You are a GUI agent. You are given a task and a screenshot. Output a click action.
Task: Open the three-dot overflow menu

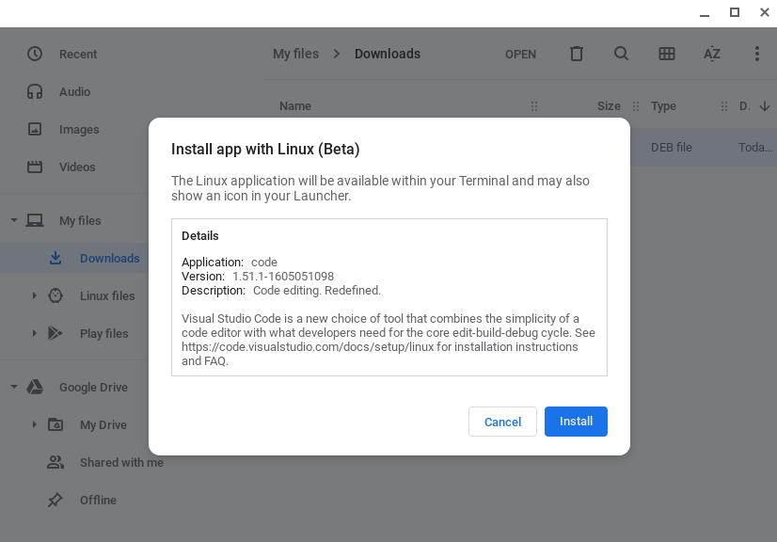pyautogui.click(x=757, y=54)
